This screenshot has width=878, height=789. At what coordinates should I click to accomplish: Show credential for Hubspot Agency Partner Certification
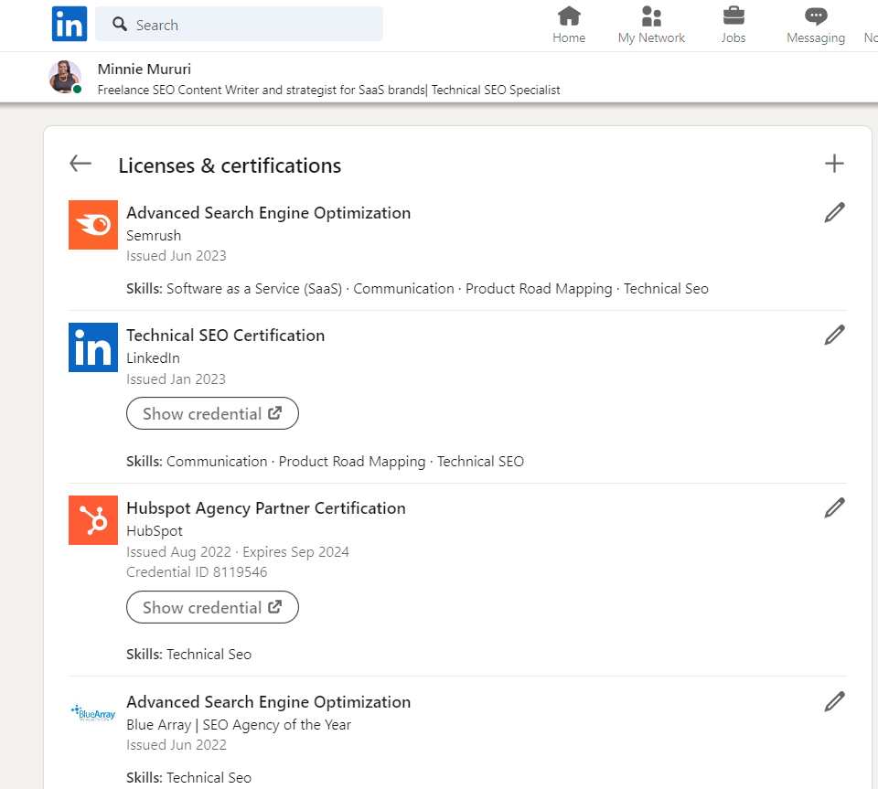(x=212, y=607)
